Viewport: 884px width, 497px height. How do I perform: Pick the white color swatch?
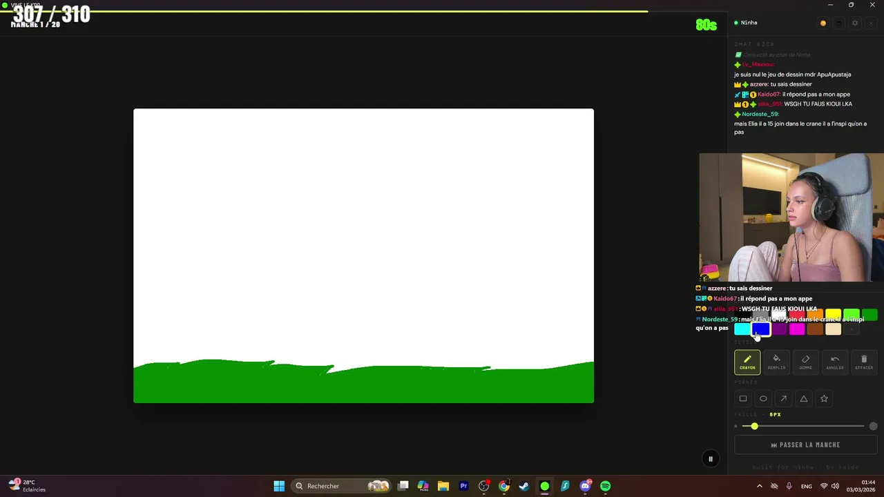coord(779,315)
